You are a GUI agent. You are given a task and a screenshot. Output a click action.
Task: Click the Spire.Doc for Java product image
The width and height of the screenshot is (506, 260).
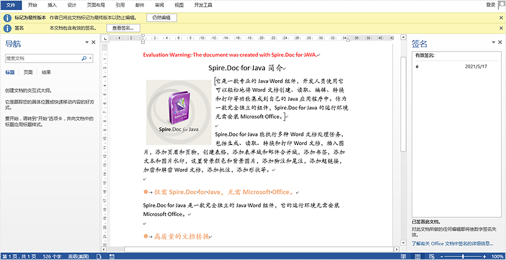[x=178, y=113]
